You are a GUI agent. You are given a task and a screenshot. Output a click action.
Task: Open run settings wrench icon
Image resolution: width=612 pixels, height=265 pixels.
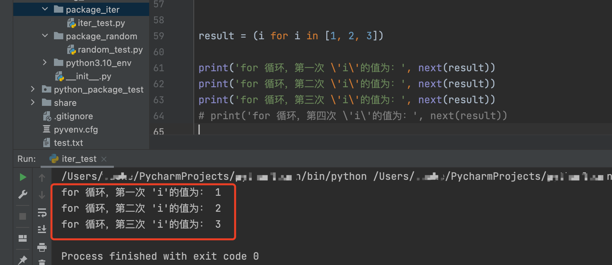click(23, 194)
